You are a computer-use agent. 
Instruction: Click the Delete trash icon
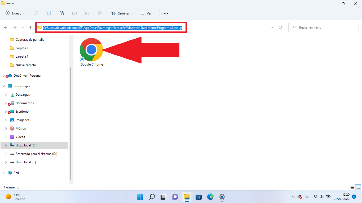click(x=100, y=13)
